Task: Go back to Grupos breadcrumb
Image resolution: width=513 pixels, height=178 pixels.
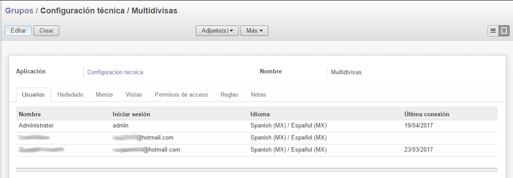Action: pyautogui.click(x=19, y=11)
